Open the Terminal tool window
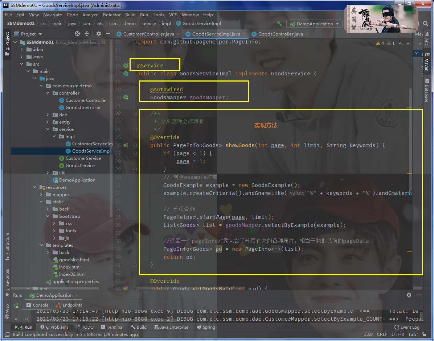434x341 pixels. [112, 327]
